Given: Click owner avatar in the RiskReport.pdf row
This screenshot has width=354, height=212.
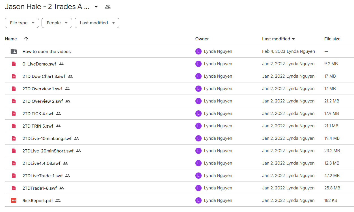Looking at the screenshot, I should (198, 200).
